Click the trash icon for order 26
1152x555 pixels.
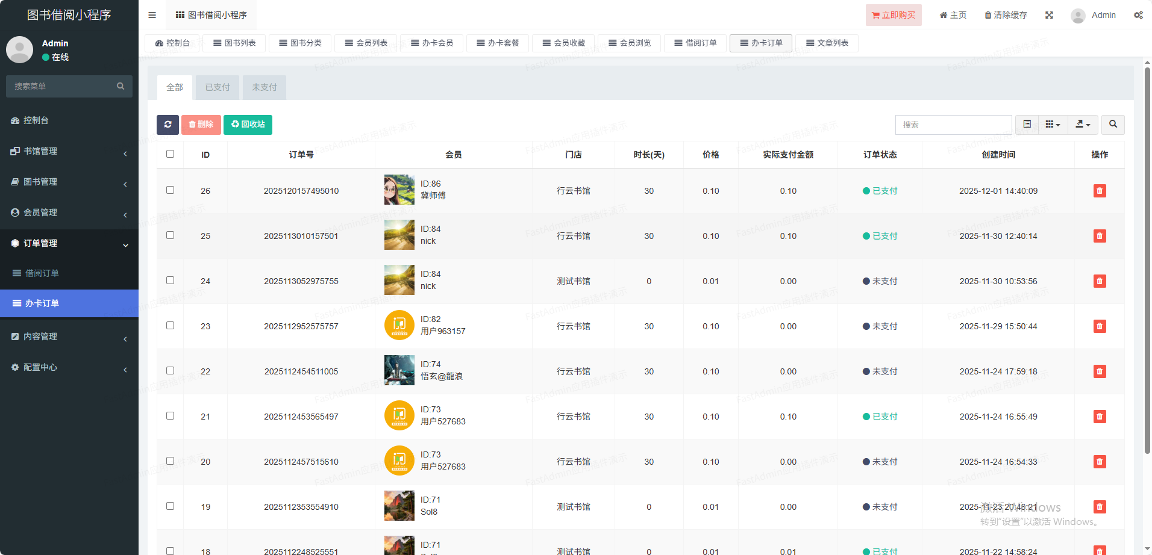pos(1099,191)
